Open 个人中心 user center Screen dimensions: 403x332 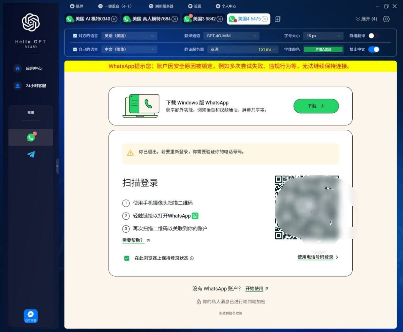(226, 6)
